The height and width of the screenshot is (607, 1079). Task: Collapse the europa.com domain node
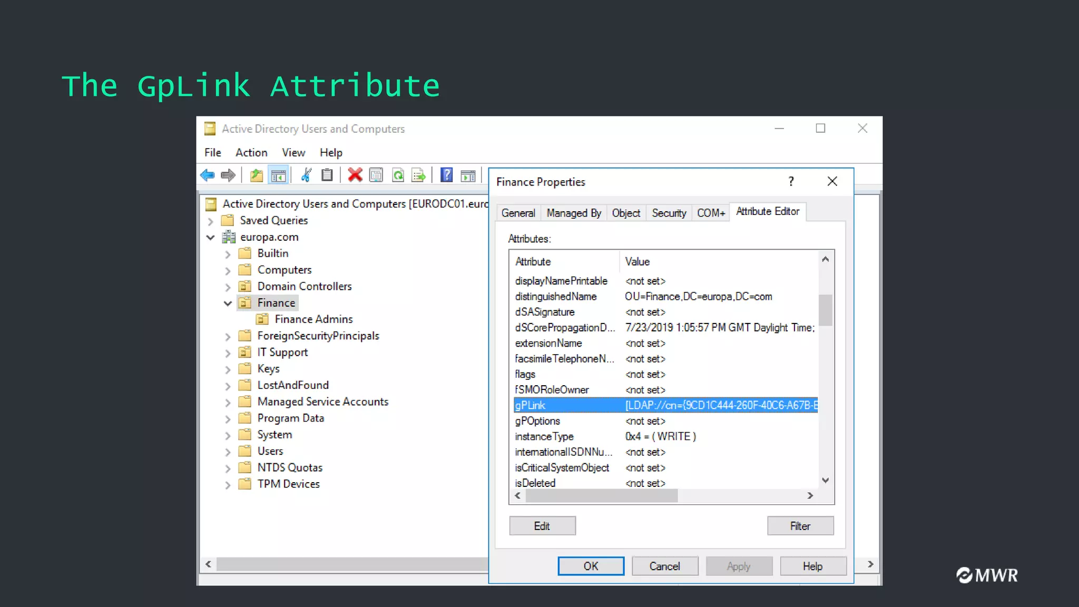click(210, 238)
